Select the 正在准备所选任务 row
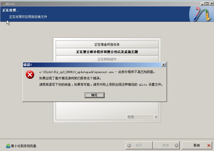Screen dimensions: 214x151 click(107, 44)
